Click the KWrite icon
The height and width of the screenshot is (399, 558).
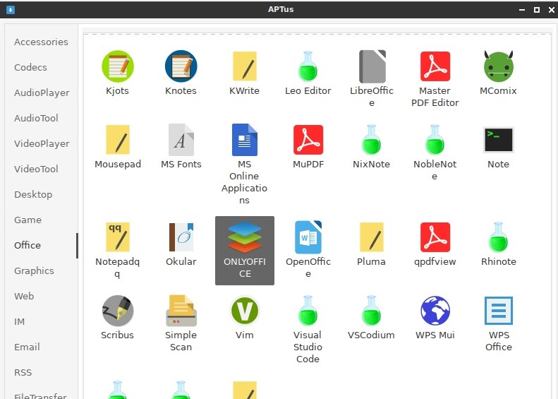[245, 66]
